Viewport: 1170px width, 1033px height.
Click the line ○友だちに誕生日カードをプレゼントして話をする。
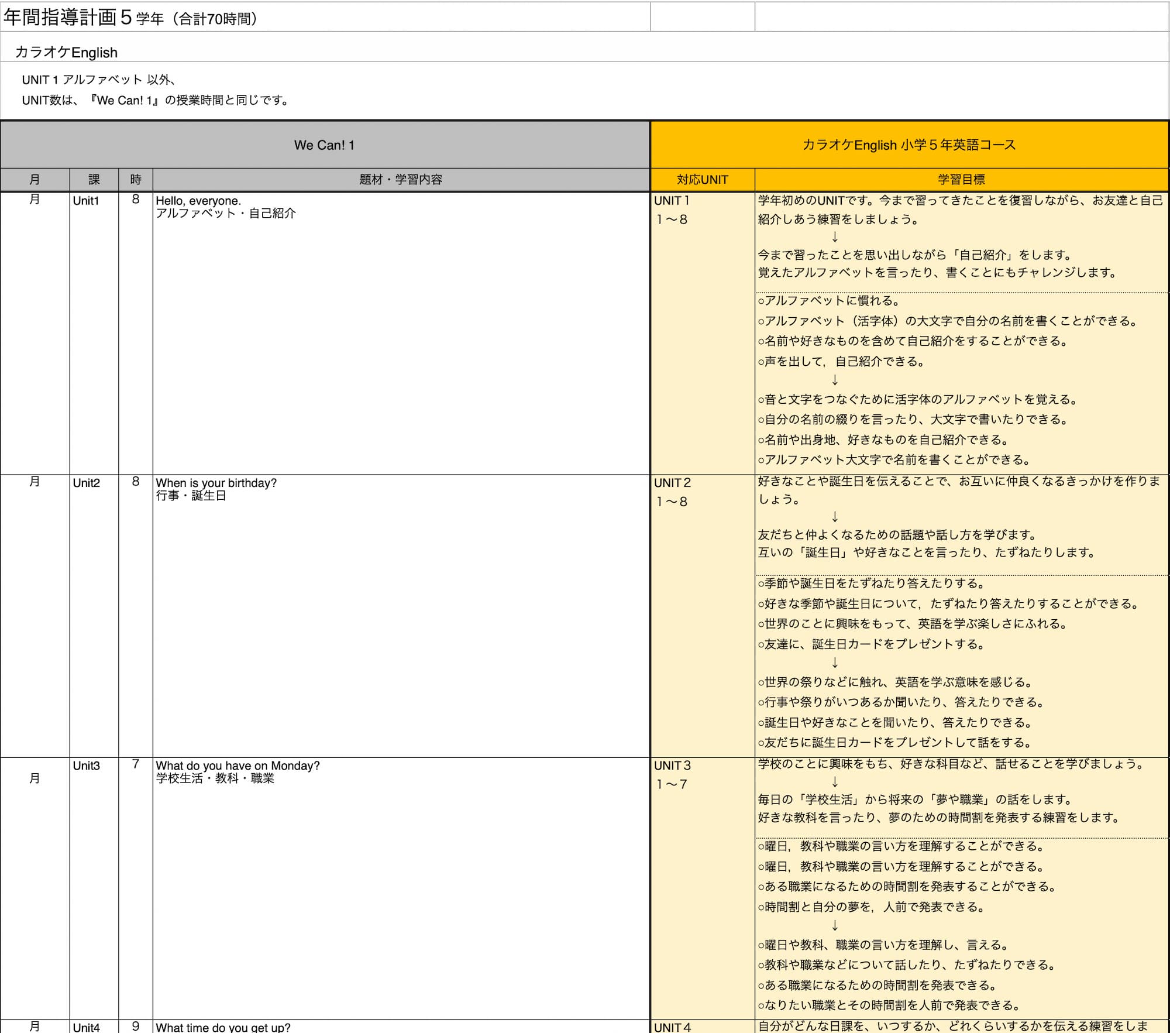pyautogui.click(x=894, y=743)
